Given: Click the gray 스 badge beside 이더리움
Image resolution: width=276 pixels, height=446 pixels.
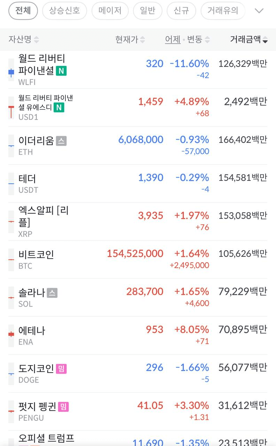Looking at the screenshot, I should pyautogui.click(x=61, y=141).
